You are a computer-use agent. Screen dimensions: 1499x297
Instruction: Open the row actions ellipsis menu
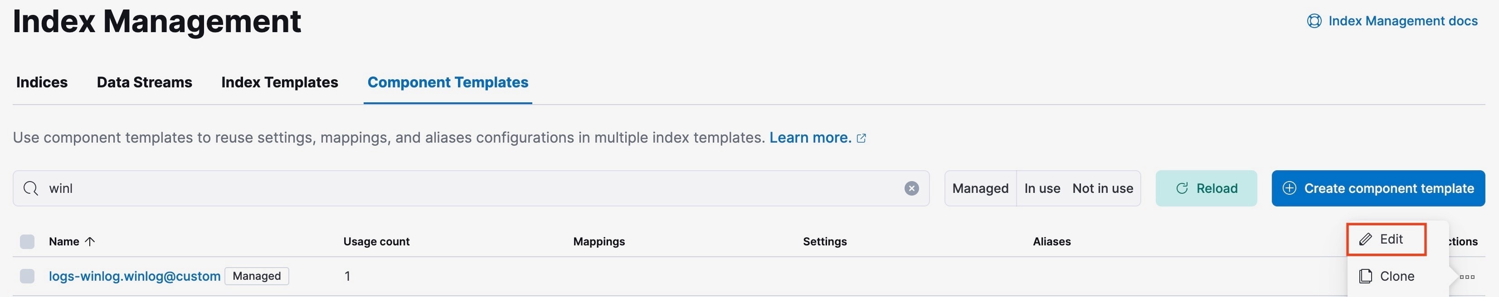1467,277
